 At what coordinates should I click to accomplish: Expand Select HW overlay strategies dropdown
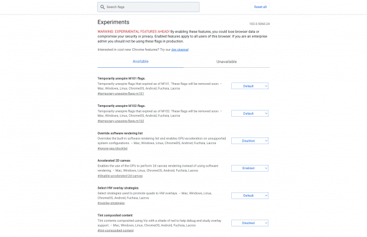[x=250, y=195]
